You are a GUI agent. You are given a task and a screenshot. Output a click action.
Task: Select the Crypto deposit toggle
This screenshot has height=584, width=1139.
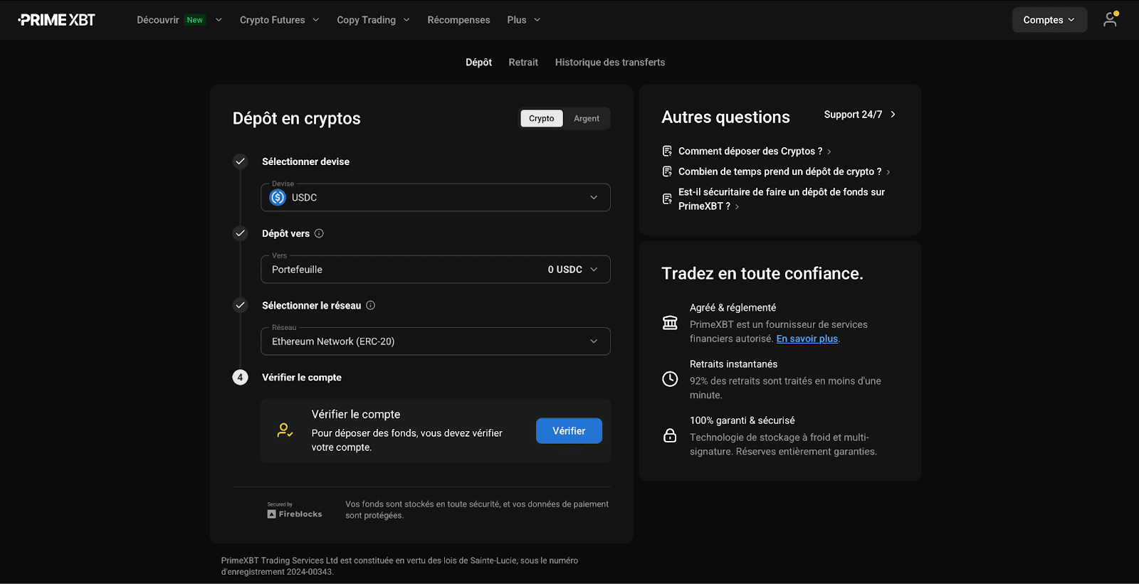(542, 119)
